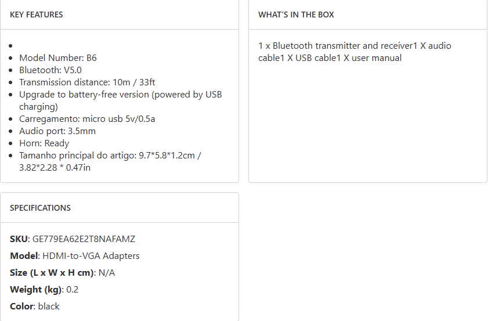
Task: Click the Color: black specification
Action: point(35,306)
